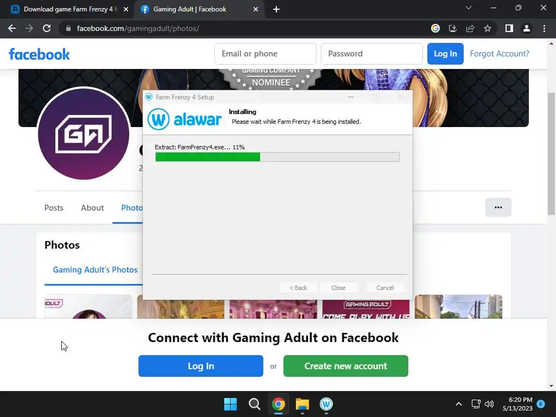556x417 pixels.
Task: Click the installer progress bar
Action: (x=277, y=157)
